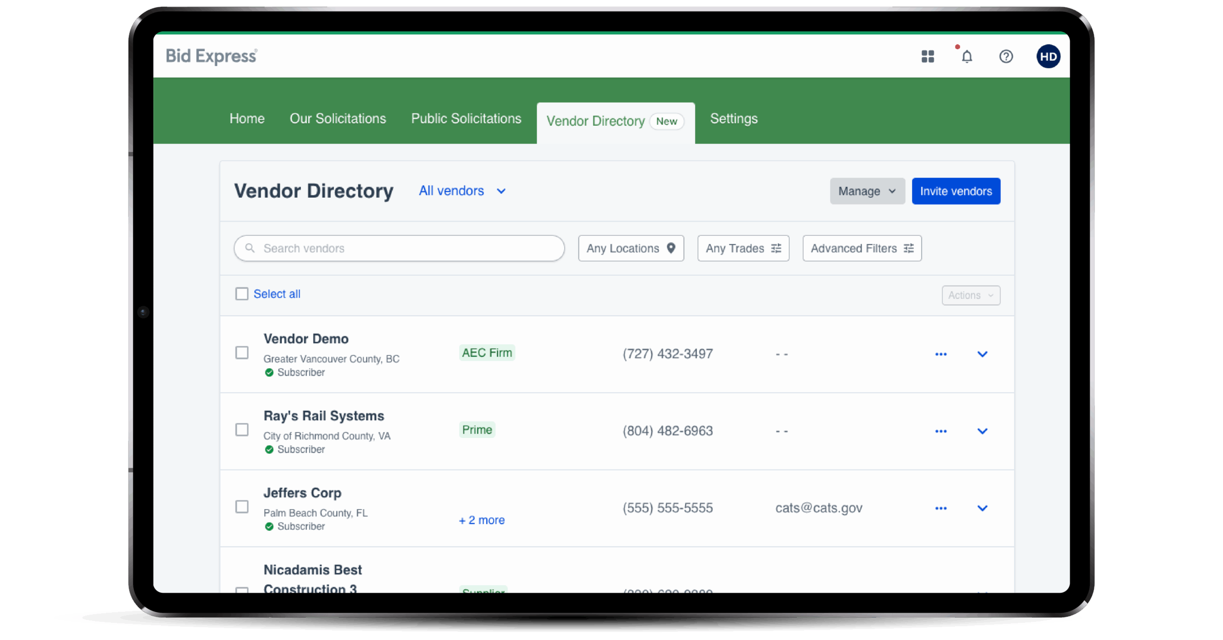Viewport: 1223px width, 640px height.
Task: Tick the Jeffers Corp checkbox
Action: [x=242, y=506]
